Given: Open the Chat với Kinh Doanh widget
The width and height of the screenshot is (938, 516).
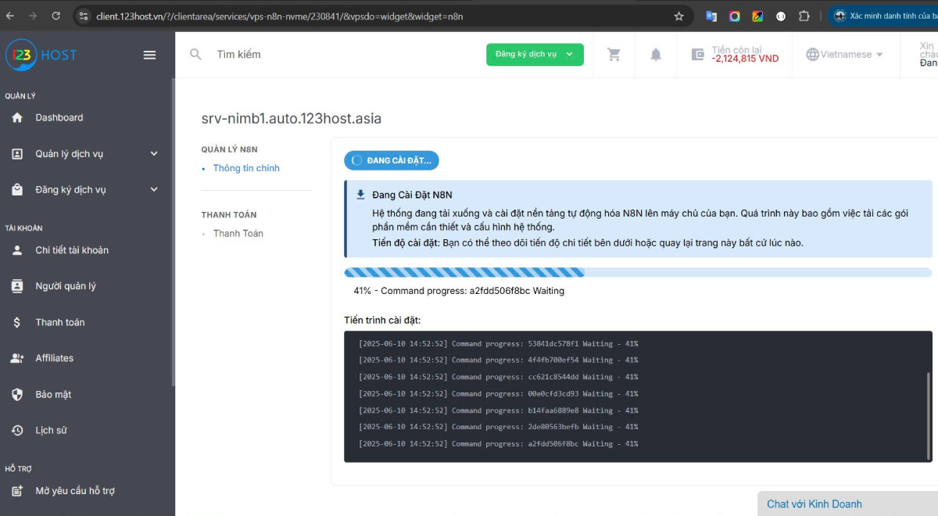Looking at the screenshot, I should [847, 503].
